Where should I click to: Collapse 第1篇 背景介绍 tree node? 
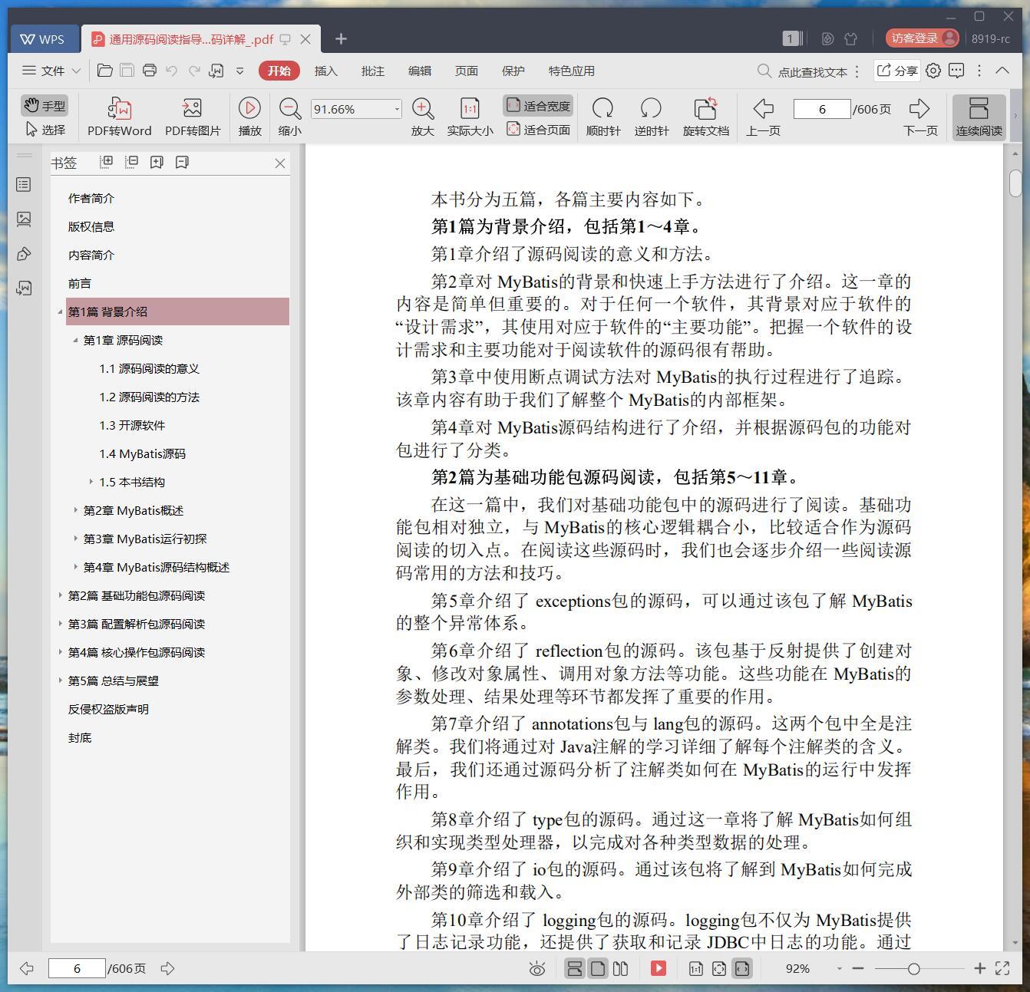click(x=60, y=311)
